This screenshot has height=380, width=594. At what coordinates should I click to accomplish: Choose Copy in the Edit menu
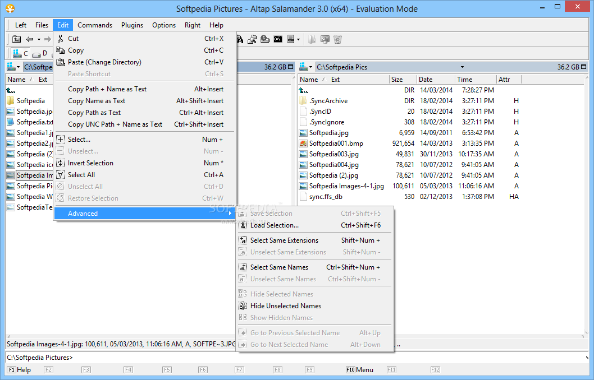click(x=145, y=50)
